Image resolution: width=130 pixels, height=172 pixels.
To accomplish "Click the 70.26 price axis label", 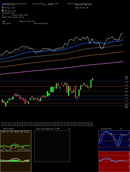I will pos(127,82).
